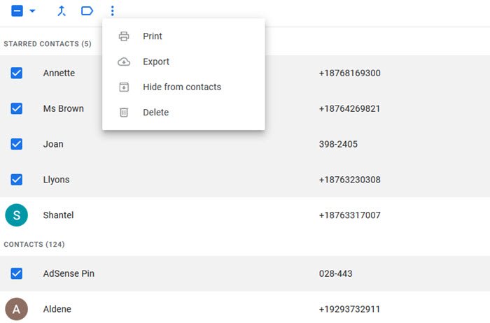Screen dimensions: 490x323
Task: Click Shantel's avatar icon
Action: coord(16,215)
